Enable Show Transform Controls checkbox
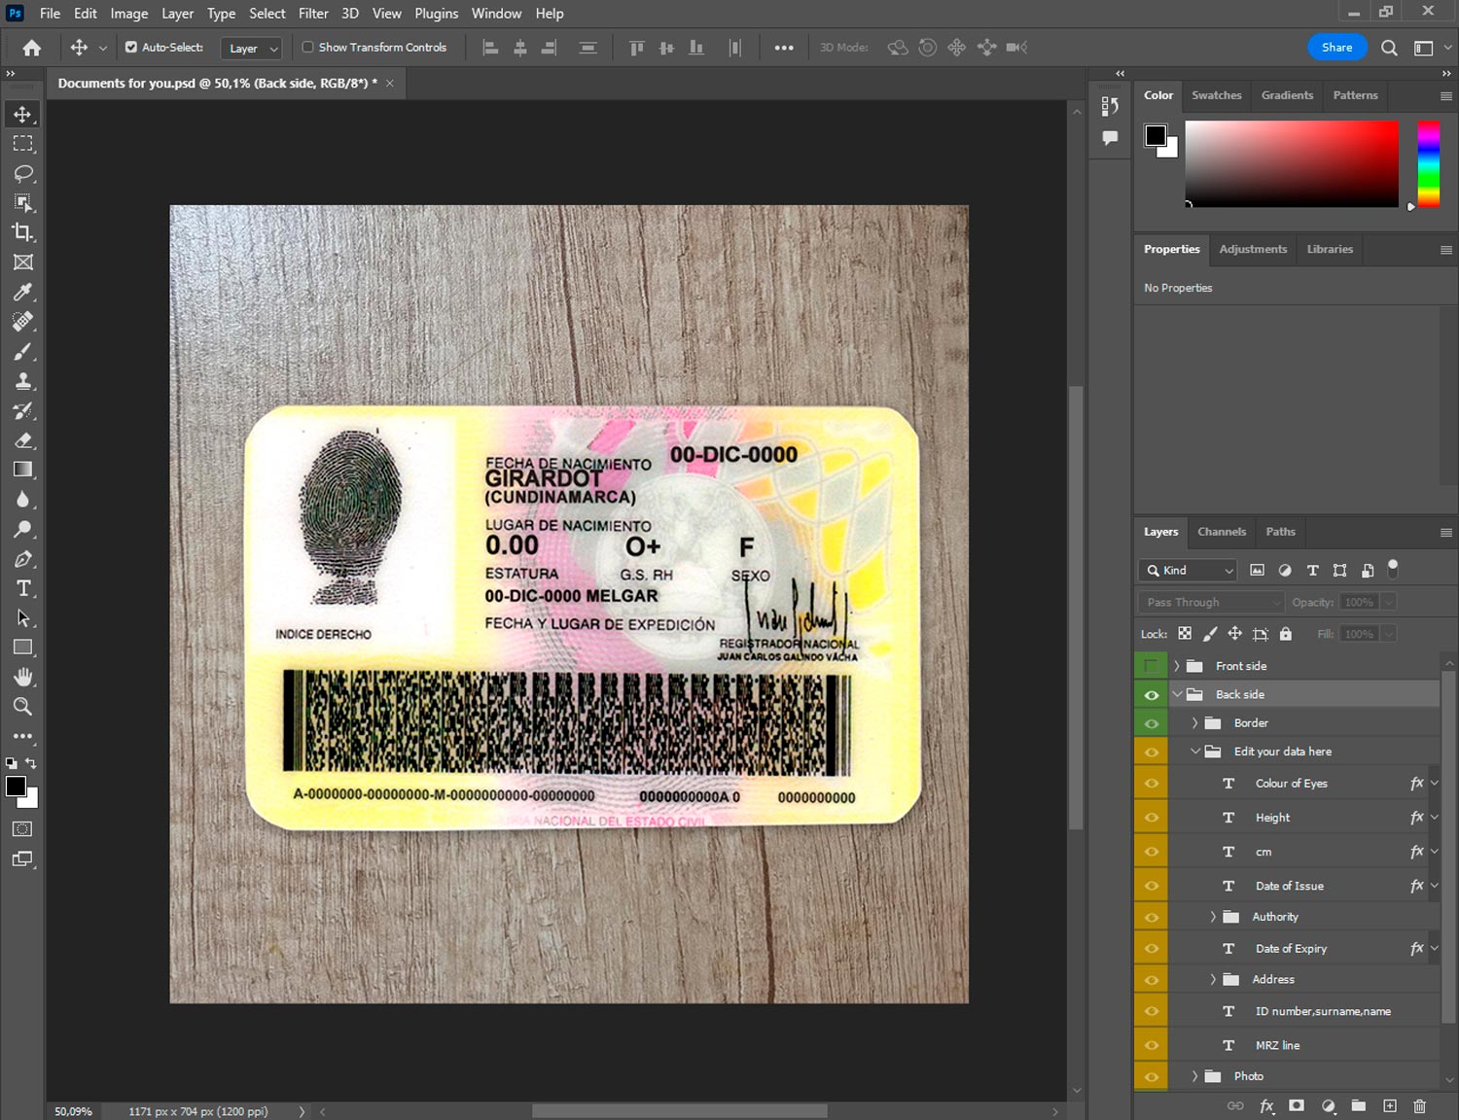Image resolution: width=1459 pixels, height=1120 pixels. pyautogui.click(x=307, y=47)
